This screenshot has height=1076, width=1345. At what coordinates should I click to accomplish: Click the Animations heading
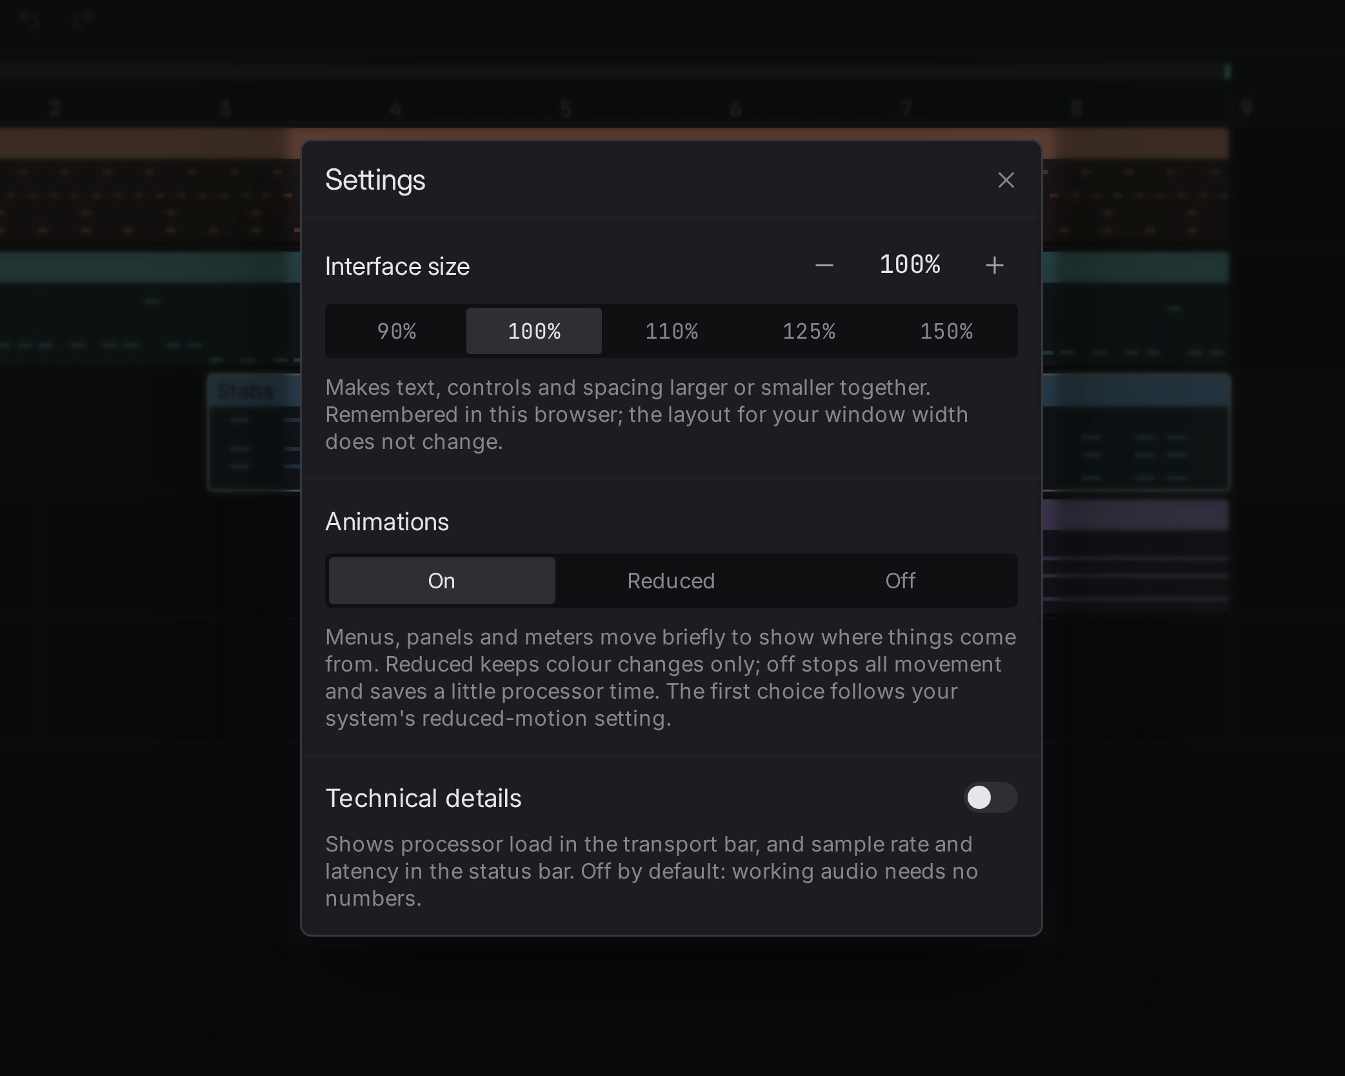pos(387,522)
